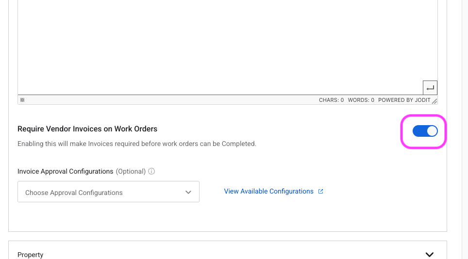Viewport: 468px width, 259px height.
Task: Click the (Optional) text beside the label
Action: (131, 171)
